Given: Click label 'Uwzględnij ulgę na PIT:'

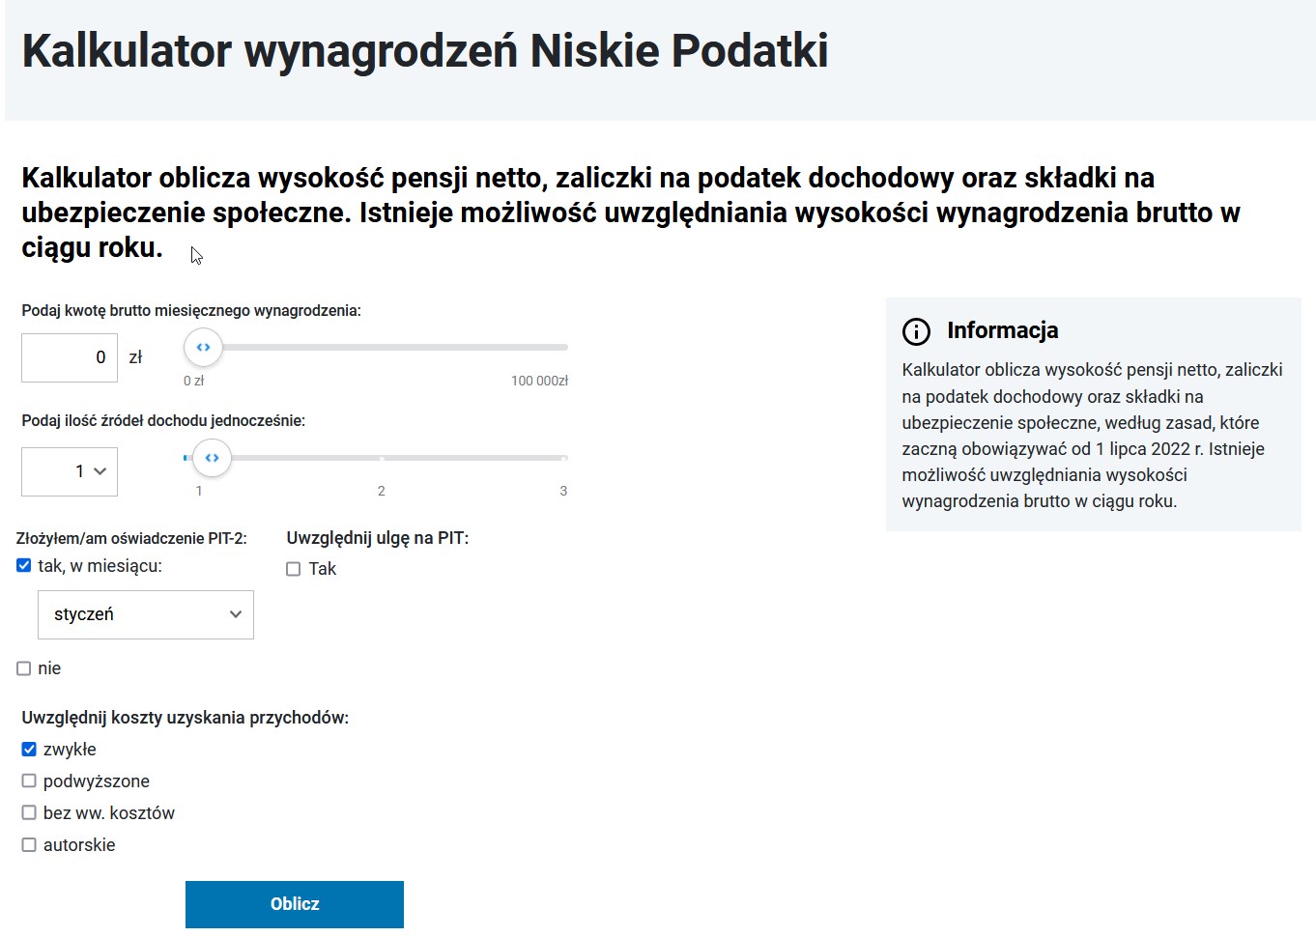Looking at the screenshot, I should (378, 538).
